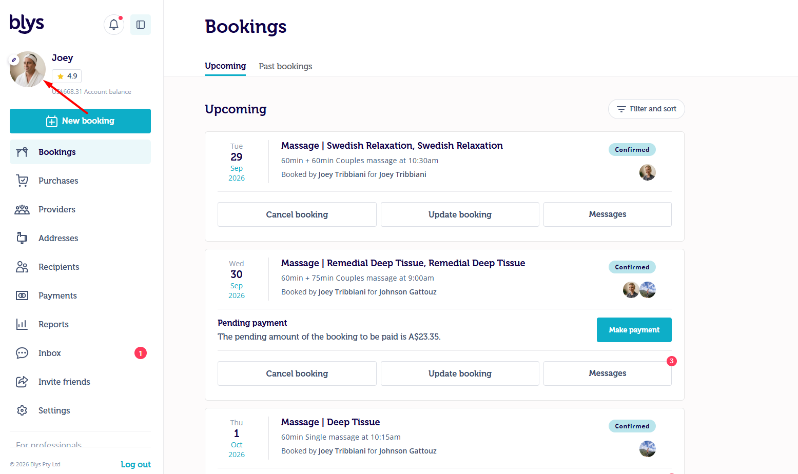The height and width of the screenshot is (474, 798).
Task: Click the Purchases cart icon
Action: point(22,181)
